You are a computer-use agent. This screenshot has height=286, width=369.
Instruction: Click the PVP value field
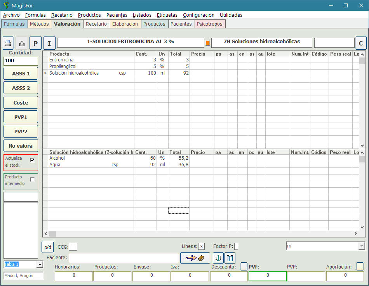[306, 276]
